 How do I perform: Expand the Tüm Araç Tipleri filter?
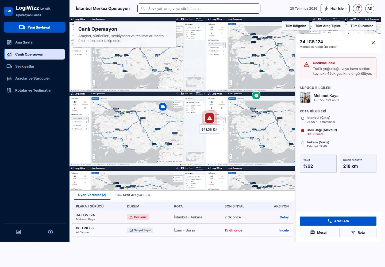[328, 26]
